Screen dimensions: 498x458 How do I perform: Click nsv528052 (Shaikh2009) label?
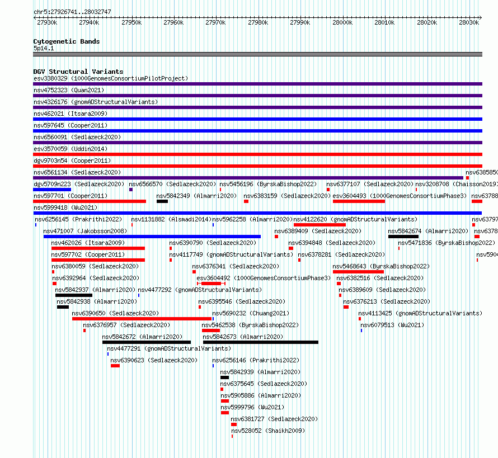(268, 431)
